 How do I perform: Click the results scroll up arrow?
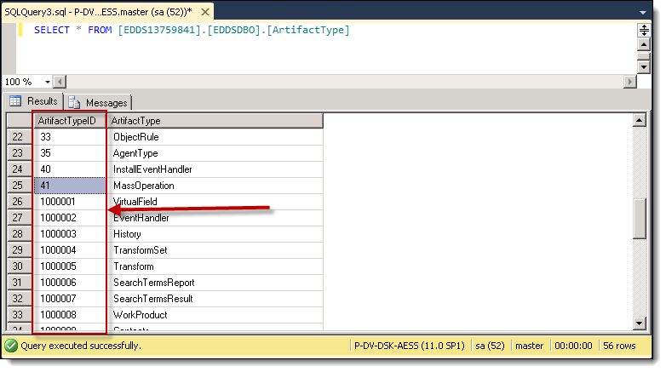(x=640, y=120)
